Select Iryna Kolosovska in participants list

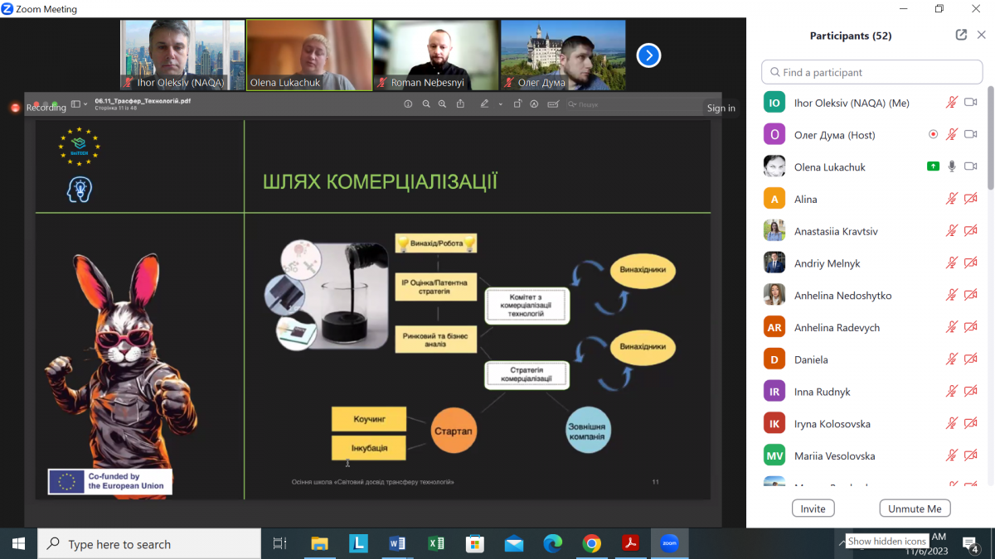point(832,424)
